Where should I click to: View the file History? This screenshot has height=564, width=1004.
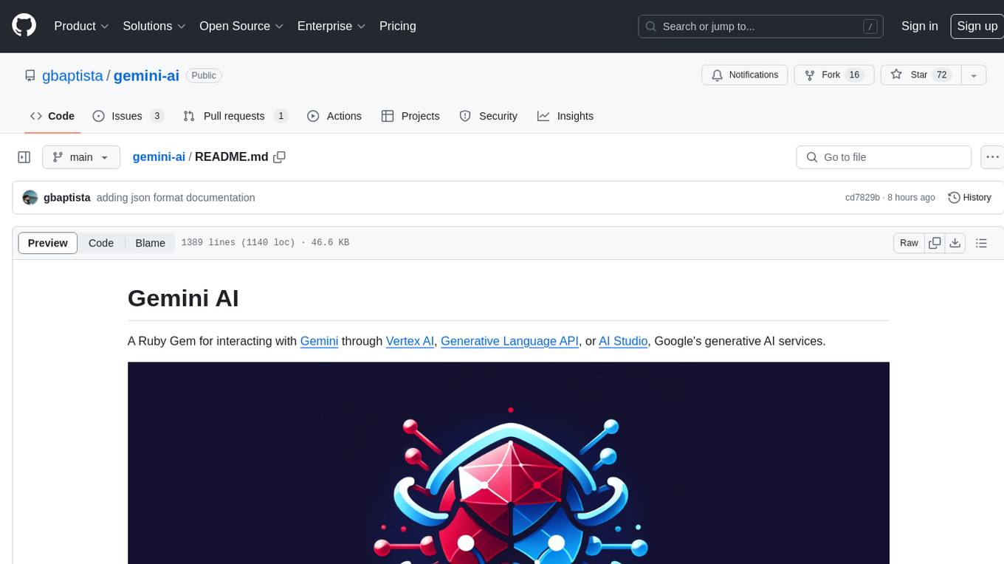point(969,198)
